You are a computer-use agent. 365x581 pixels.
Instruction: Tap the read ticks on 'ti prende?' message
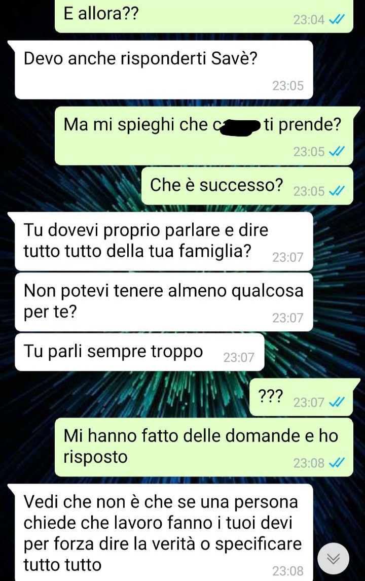pos(337,152)
